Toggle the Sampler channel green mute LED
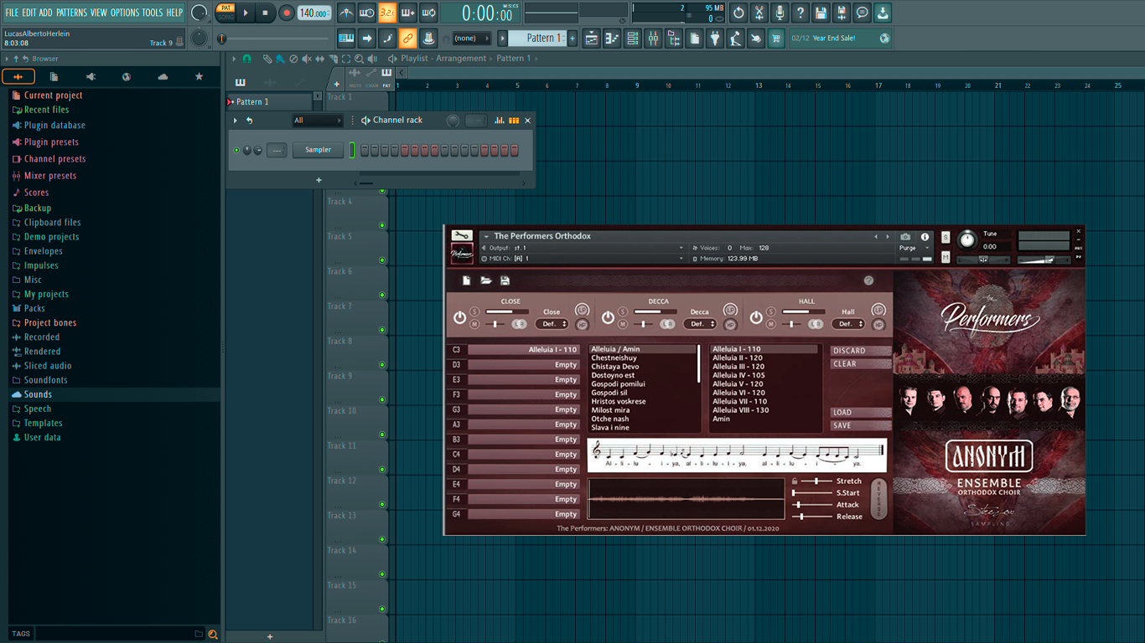Screen dimensions: 1145x643 pyautogui.click(x=236, y=151)
